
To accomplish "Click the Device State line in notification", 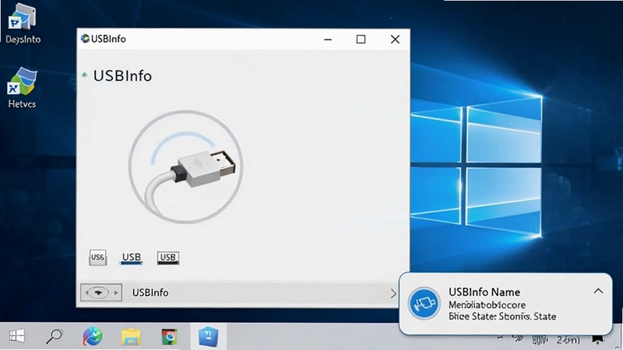I will click(502, 317).
